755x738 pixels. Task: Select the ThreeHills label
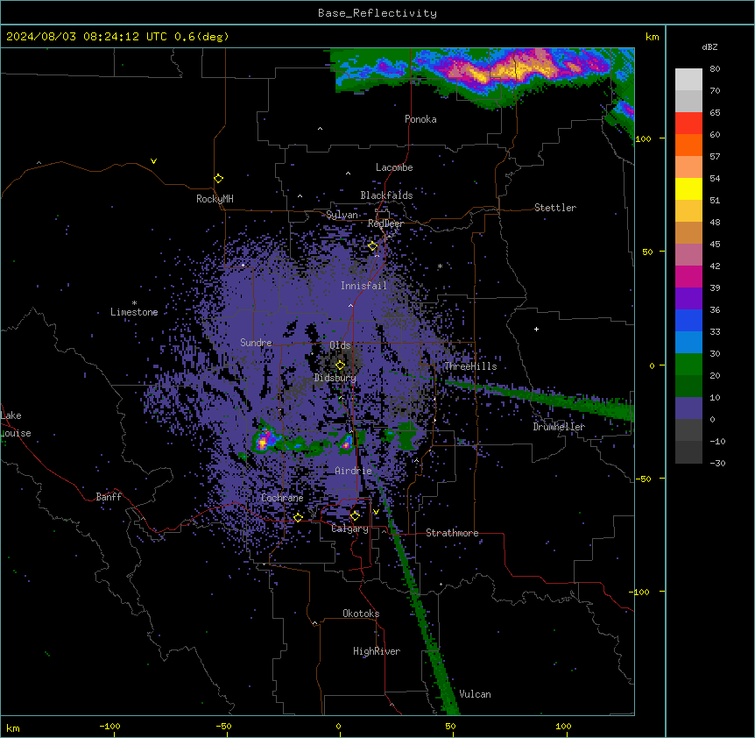coord(470,366)
